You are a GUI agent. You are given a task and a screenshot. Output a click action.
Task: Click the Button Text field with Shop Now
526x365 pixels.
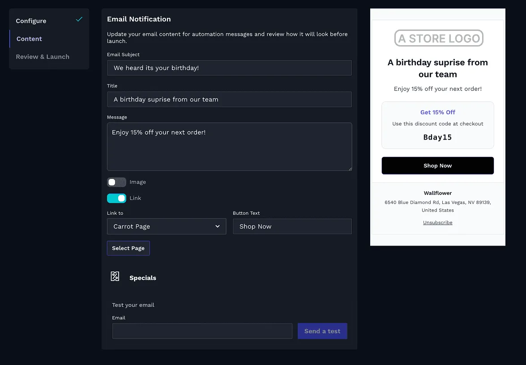[x=292, y=227]
